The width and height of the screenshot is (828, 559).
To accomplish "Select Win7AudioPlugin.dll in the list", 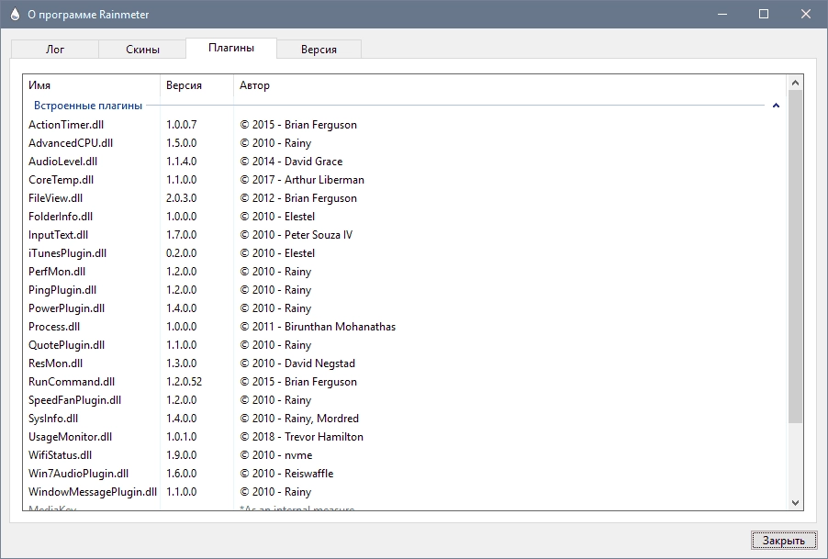I will pyautogui.click(x=79, y=474).
